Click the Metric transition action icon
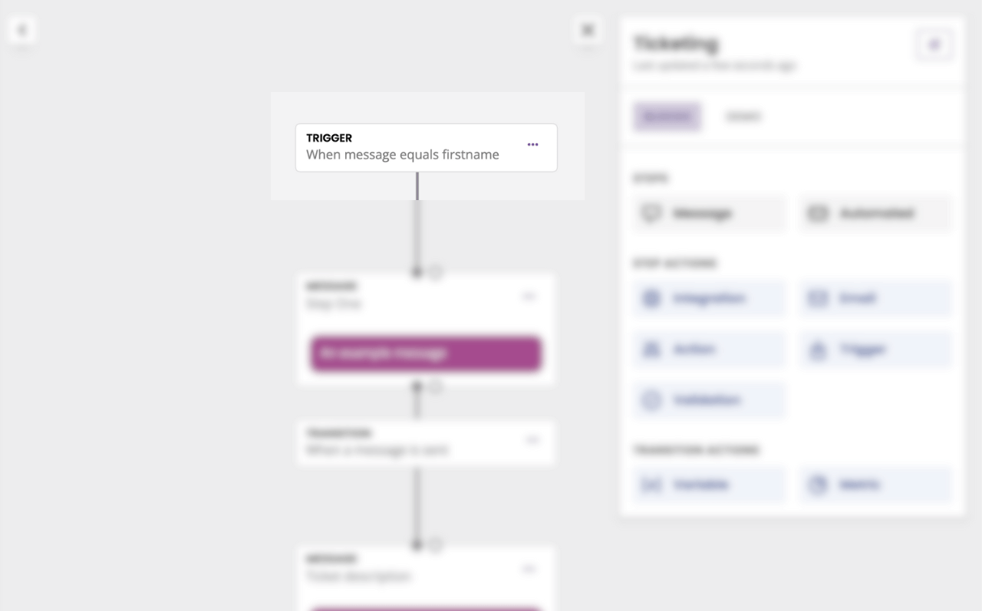The width and height of the screenshot is (982, 611). pos(817,484)
